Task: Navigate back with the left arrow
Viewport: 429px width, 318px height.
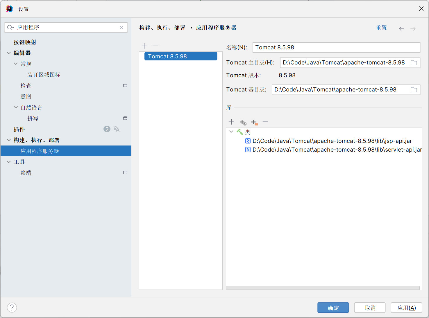Action: pyautogui.click(x=402, y=28)
